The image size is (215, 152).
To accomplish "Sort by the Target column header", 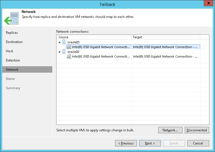I will (x=166, y=37).
